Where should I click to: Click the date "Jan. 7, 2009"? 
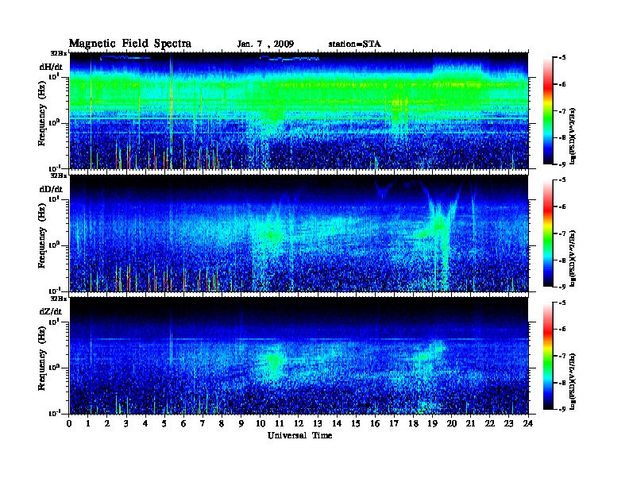265,44
